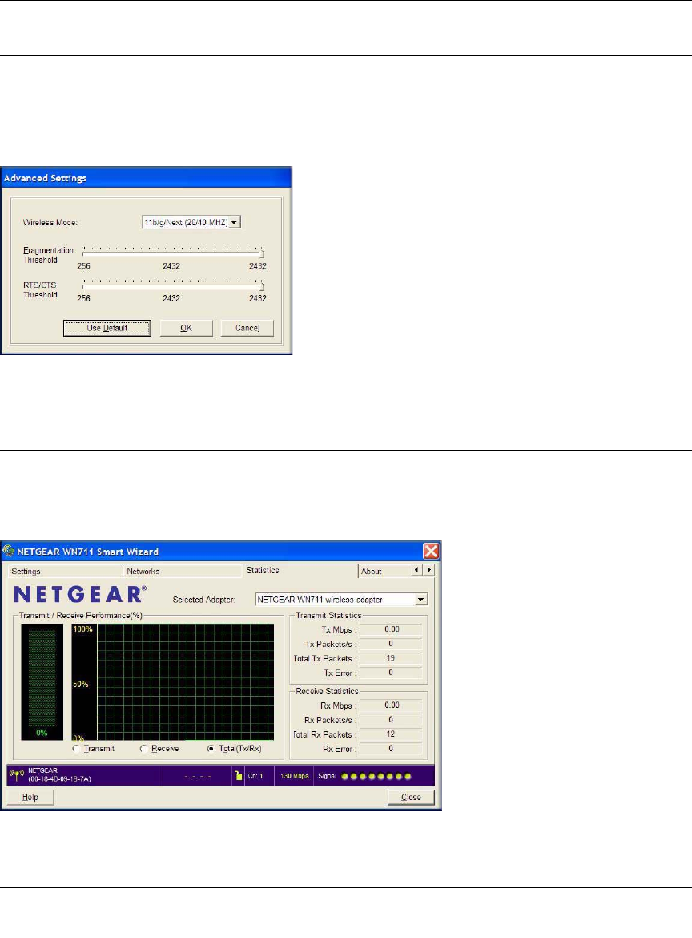Select the Transmit radio button

click(76, 748)
